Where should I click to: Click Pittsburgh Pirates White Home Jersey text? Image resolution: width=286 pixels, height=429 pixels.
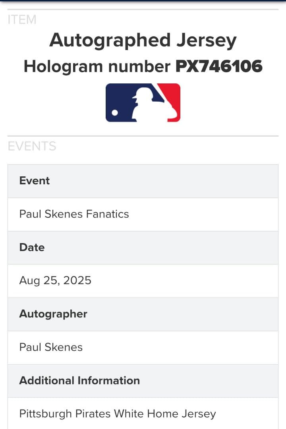(118, 414)
